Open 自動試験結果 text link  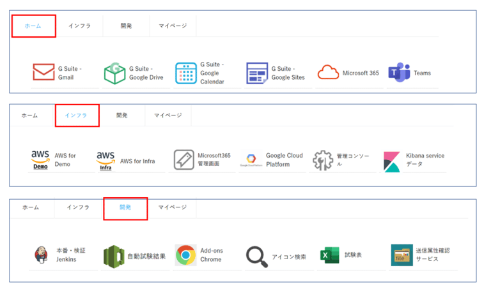(x=146, y=257)
